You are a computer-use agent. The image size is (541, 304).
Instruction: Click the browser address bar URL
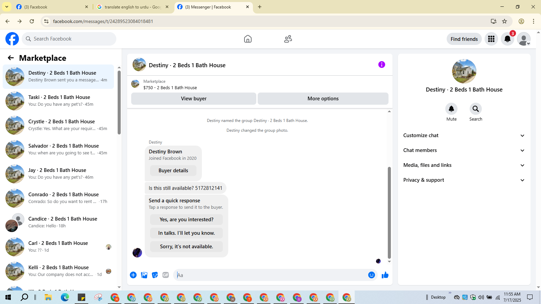pyautogui.click(x=103, y=21)
